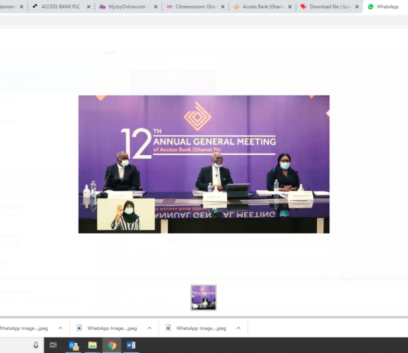This screenshot has height=353, width=408.
Task: Select the image thumbnail below the viewer
Action: (203, 297)
